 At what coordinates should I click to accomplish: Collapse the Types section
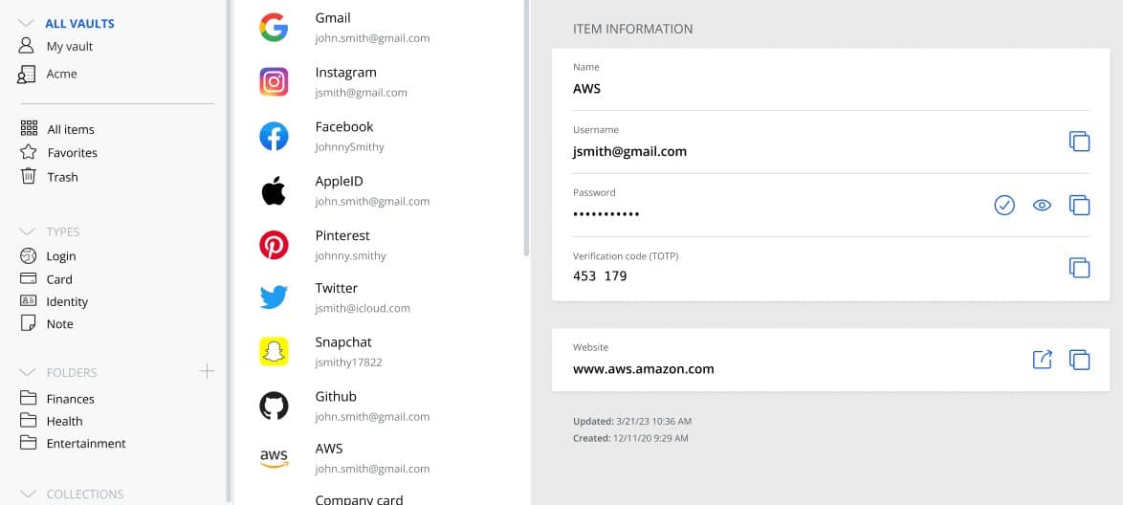click(x=27, y=232)
